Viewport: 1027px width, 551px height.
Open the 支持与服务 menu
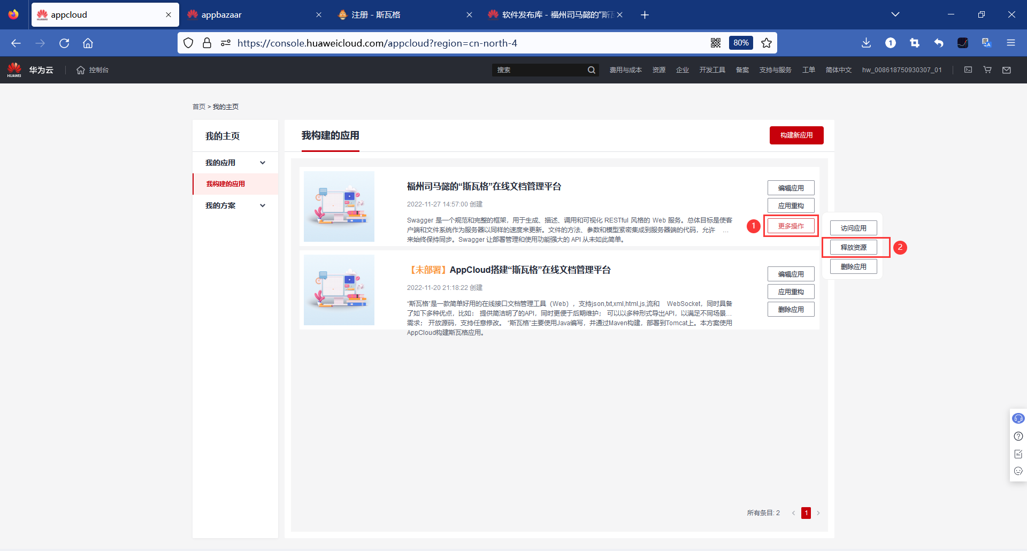(775, 70)
